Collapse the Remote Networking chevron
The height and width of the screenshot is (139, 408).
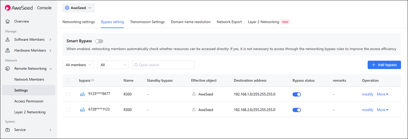point(51,68)
